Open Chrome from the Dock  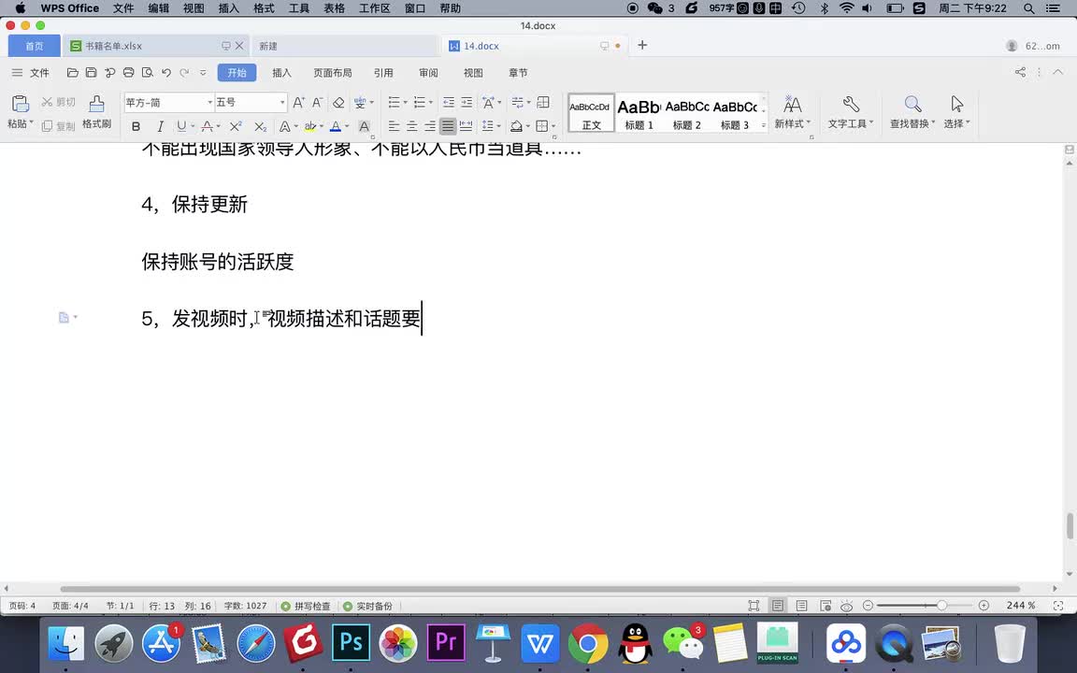pyautogui.click(x=588, y=643)
